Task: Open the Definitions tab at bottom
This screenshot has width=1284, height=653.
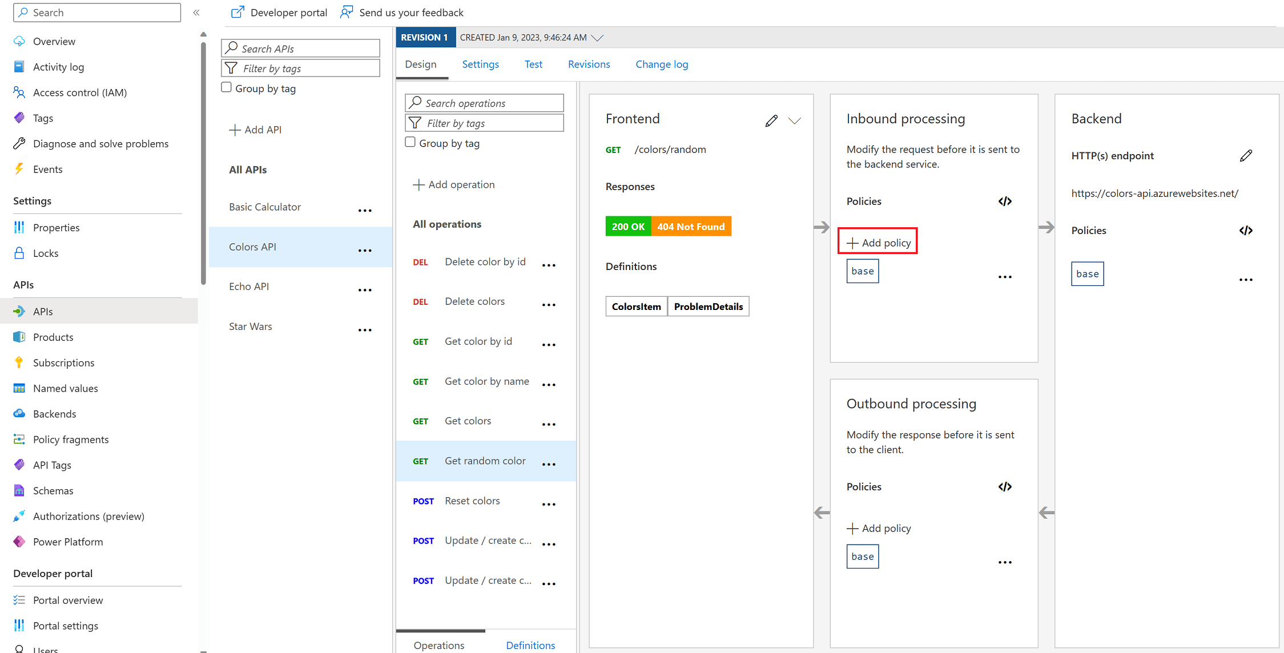Action: [530, 645]
